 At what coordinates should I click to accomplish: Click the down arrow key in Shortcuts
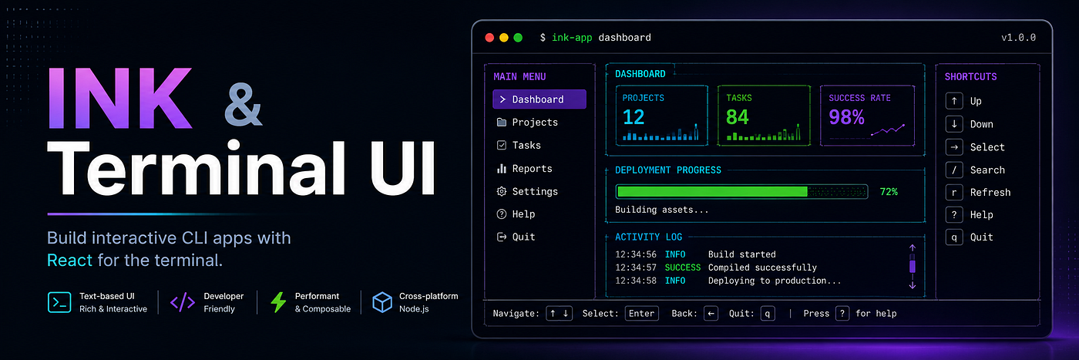coord(954,124)
